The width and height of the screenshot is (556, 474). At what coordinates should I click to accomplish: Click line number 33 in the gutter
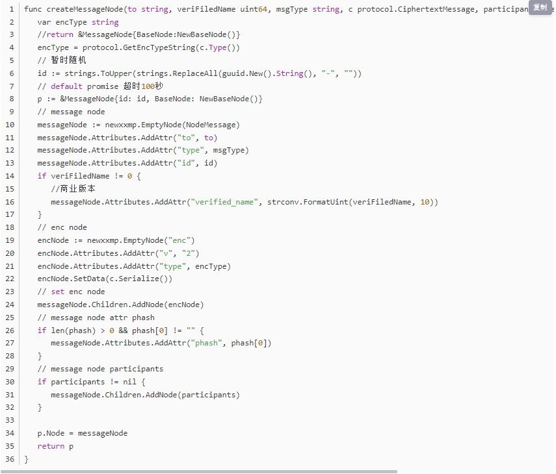click(10, 420)
